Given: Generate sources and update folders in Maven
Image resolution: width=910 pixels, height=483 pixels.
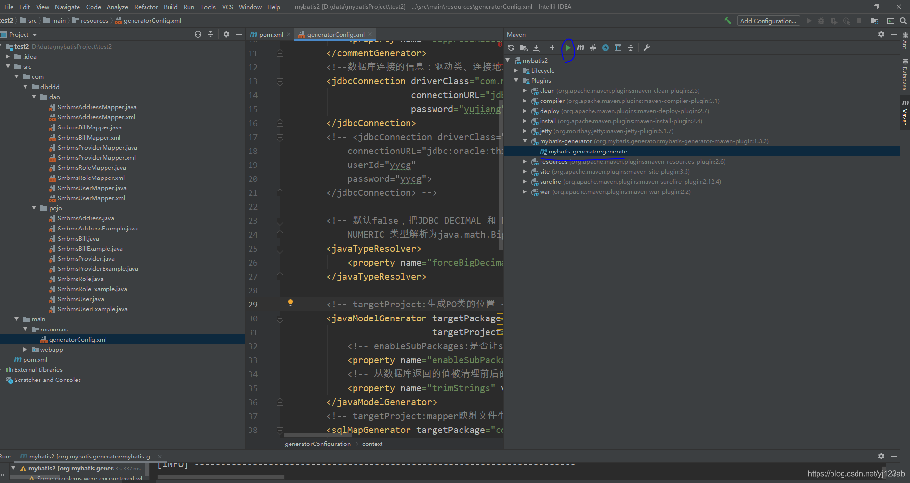Looking at the screenshot, I should (524, 48).
